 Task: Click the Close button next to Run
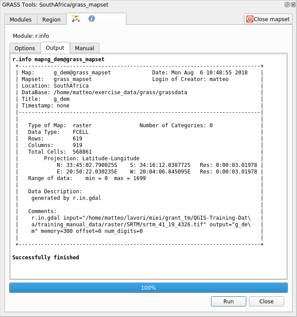(x=266, y=301)
